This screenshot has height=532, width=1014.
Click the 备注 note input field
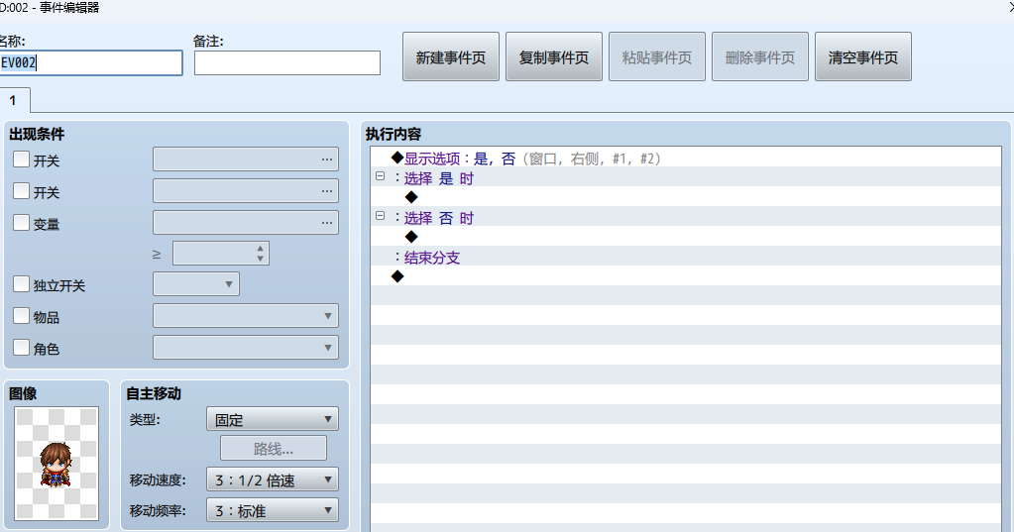[x=287, y=63]
